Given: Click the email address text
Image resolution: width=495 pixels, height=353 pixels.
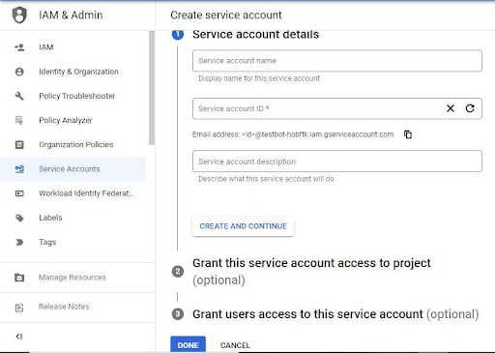Looking at the screenshot, I should [x=293, y=134].
